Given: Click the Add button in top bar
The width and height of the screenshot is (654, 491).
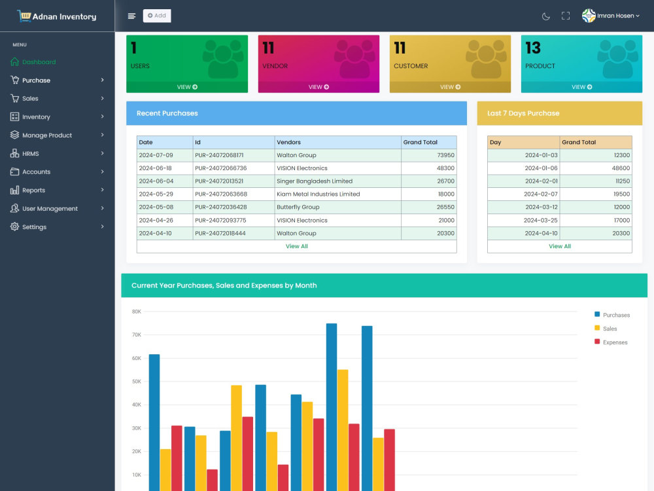Looking at the screenshot, I should 157,16.
